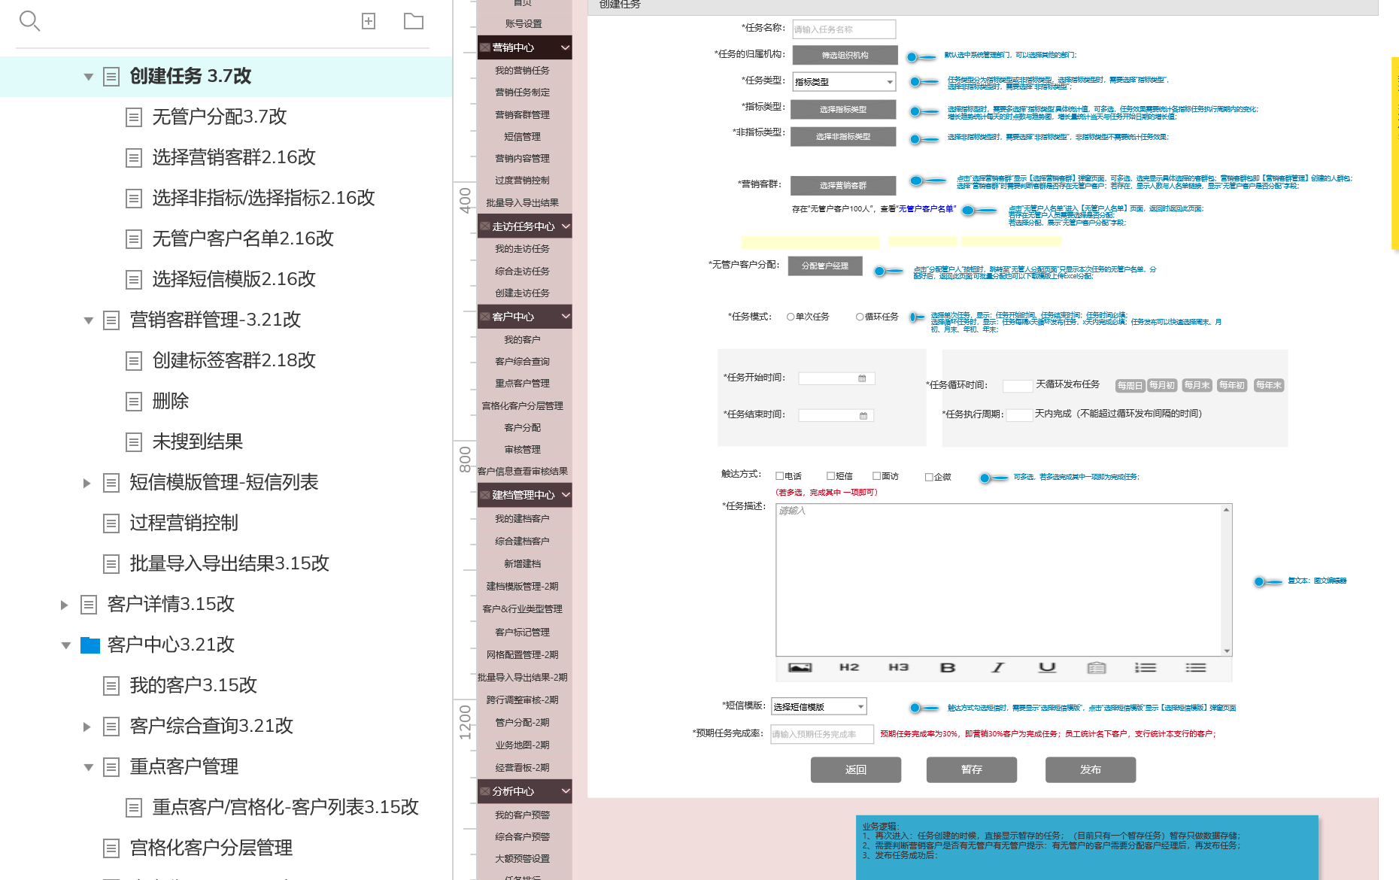The image size is (1399, 880).
Task: Select the 循环任务 radio button
Action: [x=860, y=317]
